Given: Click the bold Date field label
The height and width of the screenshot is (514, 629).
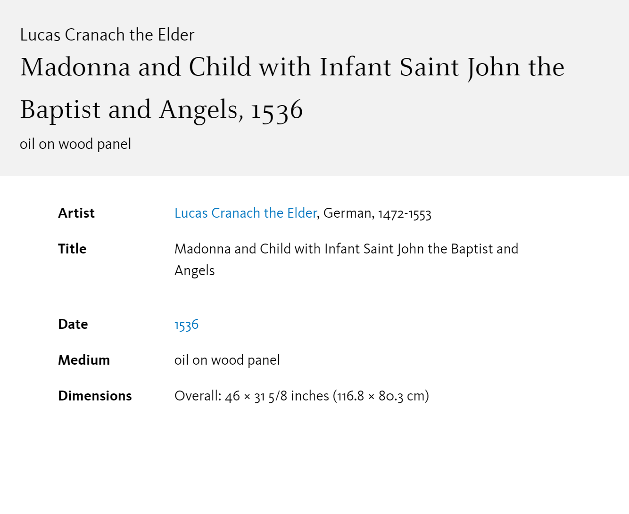Looking at the screenshot, I should click(73, 324).
